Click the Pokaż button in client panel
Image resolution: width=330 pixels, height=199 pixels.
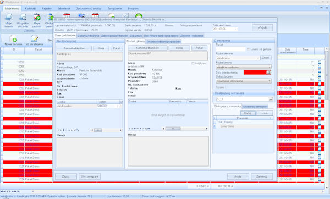(x=117, y=48)
